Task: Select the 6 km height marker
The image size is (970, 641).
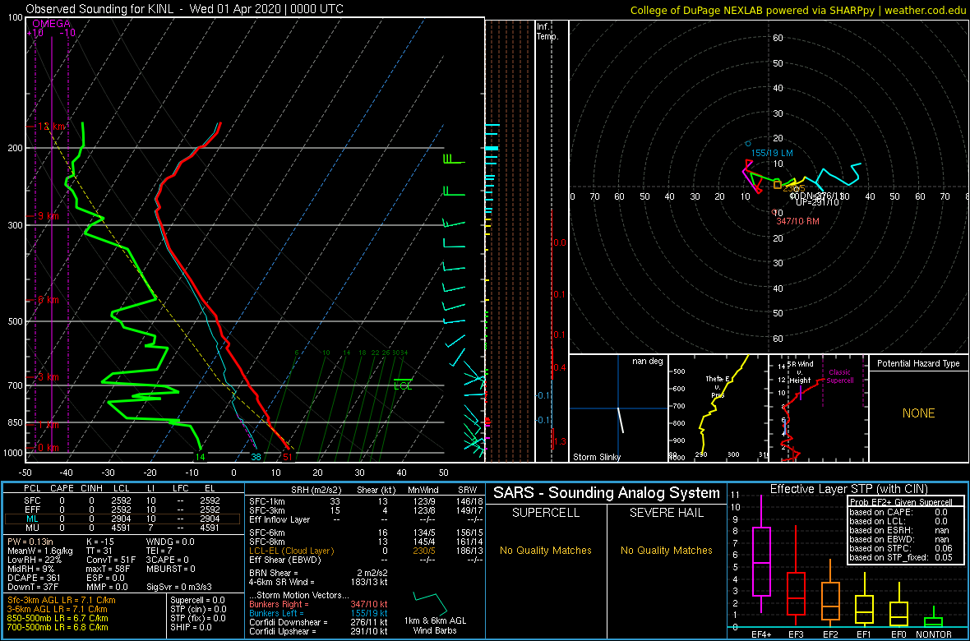Action: 48,299
